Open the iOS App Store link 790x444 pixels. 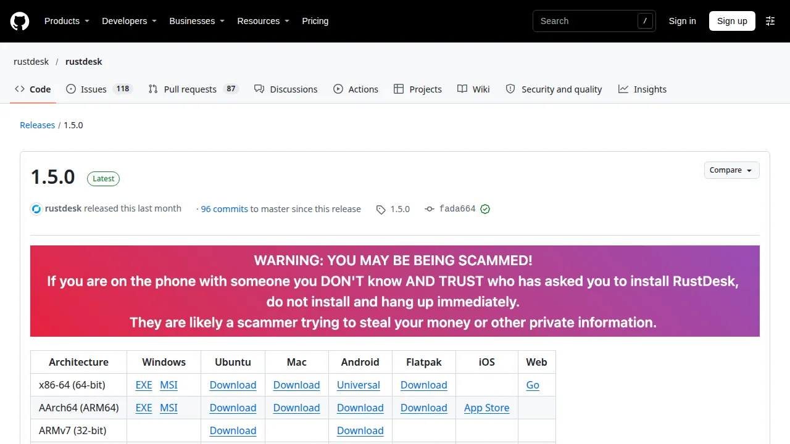point(487,408)
